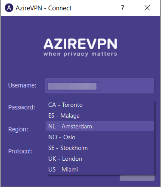This screenshot has height=187, width=161.
Task: Select ES - Malaga region
Action: click(x=99, y=115)
